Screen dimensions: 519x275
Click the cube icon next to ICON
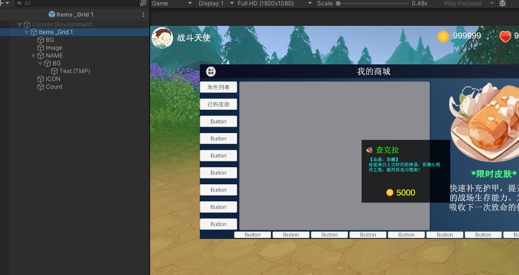(41, 79)
